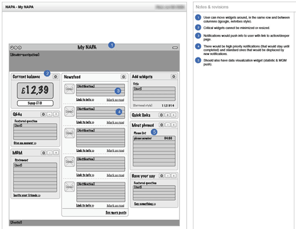The width and height of the screenshot is (296, 229).
Task: Close the MGM widget
Action: click(x=56, y=153)
